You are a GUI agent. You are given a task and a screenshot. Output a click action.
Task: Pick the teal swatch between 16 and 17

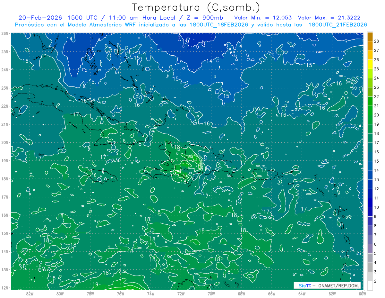[x=370, y=147]
